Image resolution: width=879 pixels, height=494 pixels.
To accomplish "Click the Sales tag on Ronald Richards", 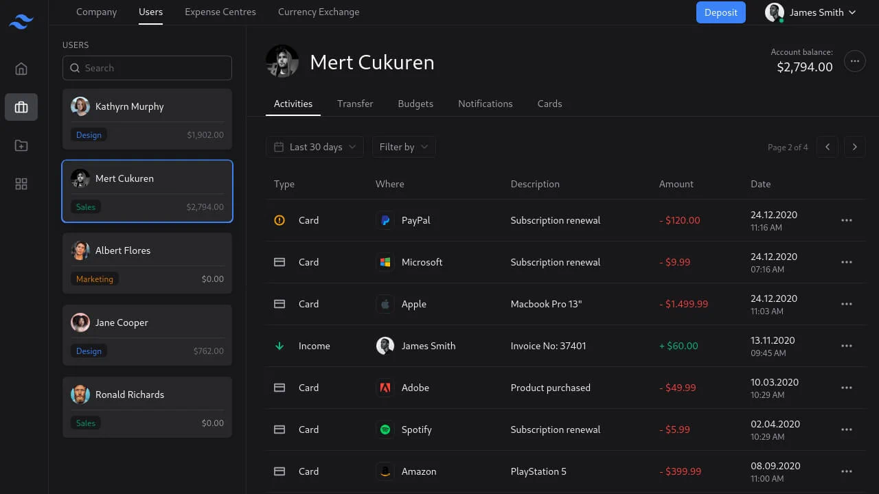I will (86, 423).
